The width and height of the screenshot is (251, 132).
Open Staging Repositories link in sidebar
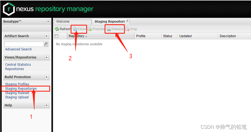click(21, 88)
